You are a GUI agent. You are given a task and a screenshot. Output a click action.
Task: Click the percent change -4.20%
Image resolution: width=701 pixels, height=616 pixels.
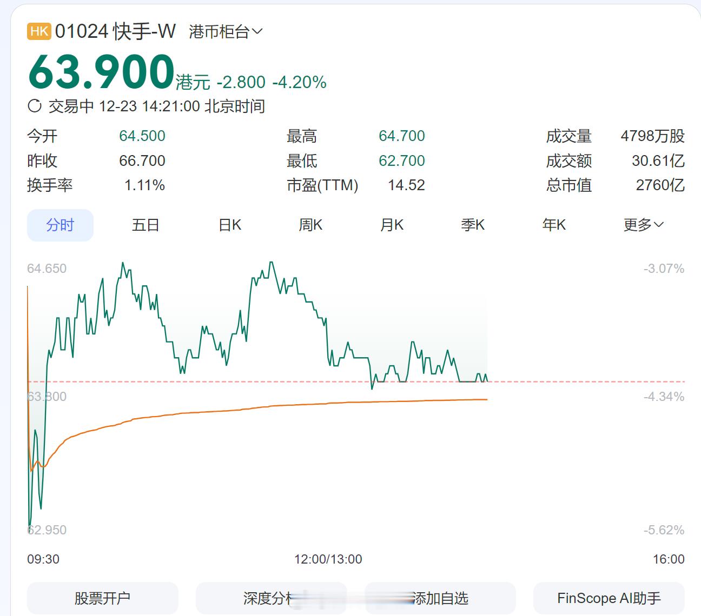coord(300,82)
